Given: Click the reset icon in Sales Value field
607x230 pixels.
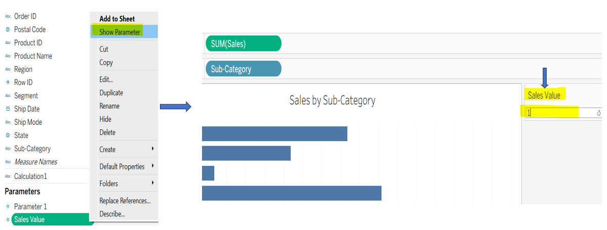Looking at the screenshot, I should tap(599, 113).
